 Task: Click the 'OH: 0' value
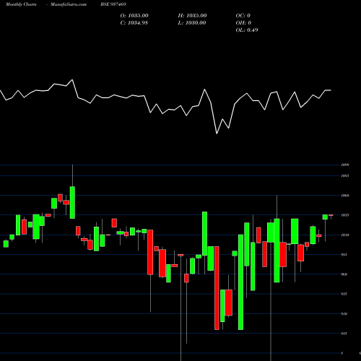243,23
